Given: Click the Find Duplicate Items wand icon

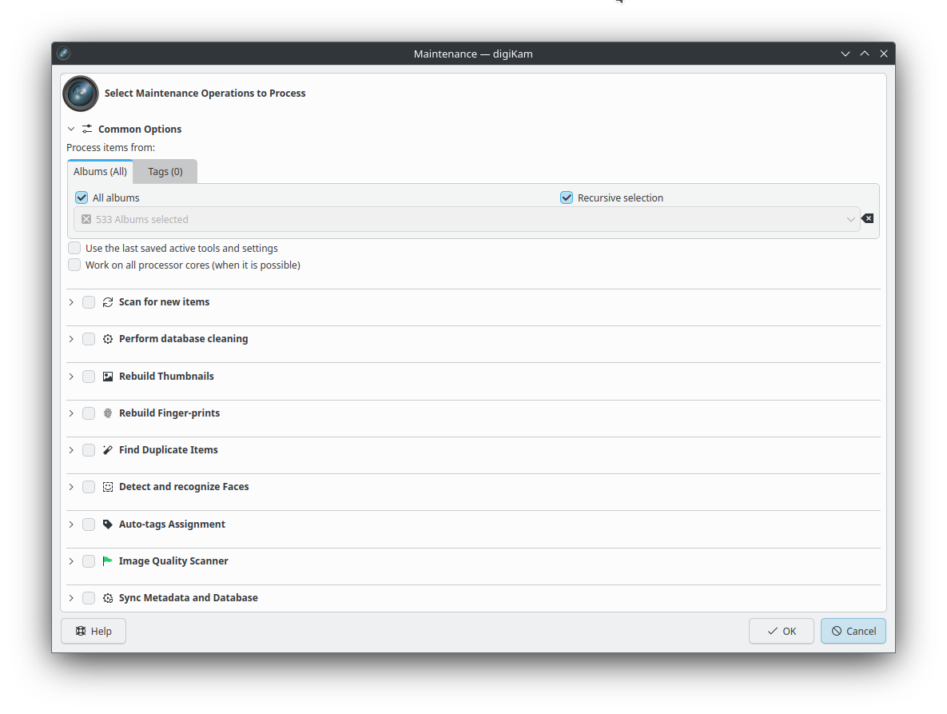Looking at the screenshot, I should tap(108, 450).
